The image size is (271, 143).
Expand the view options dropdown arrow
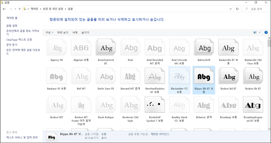[260, 32]
